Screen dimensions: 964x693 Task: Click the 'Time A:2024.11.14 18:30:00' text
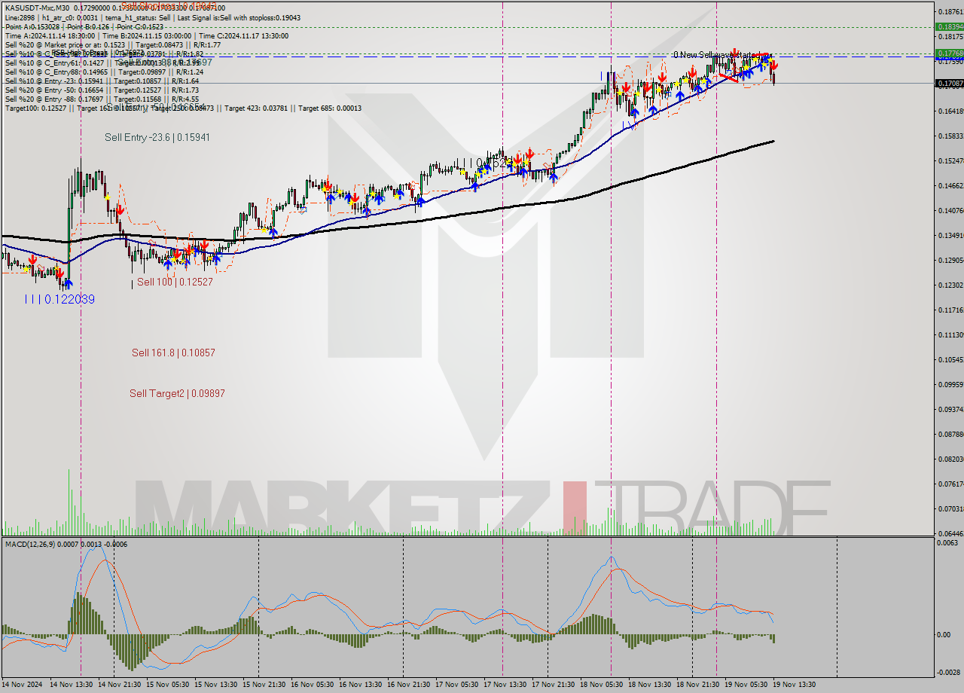(50, 35)
